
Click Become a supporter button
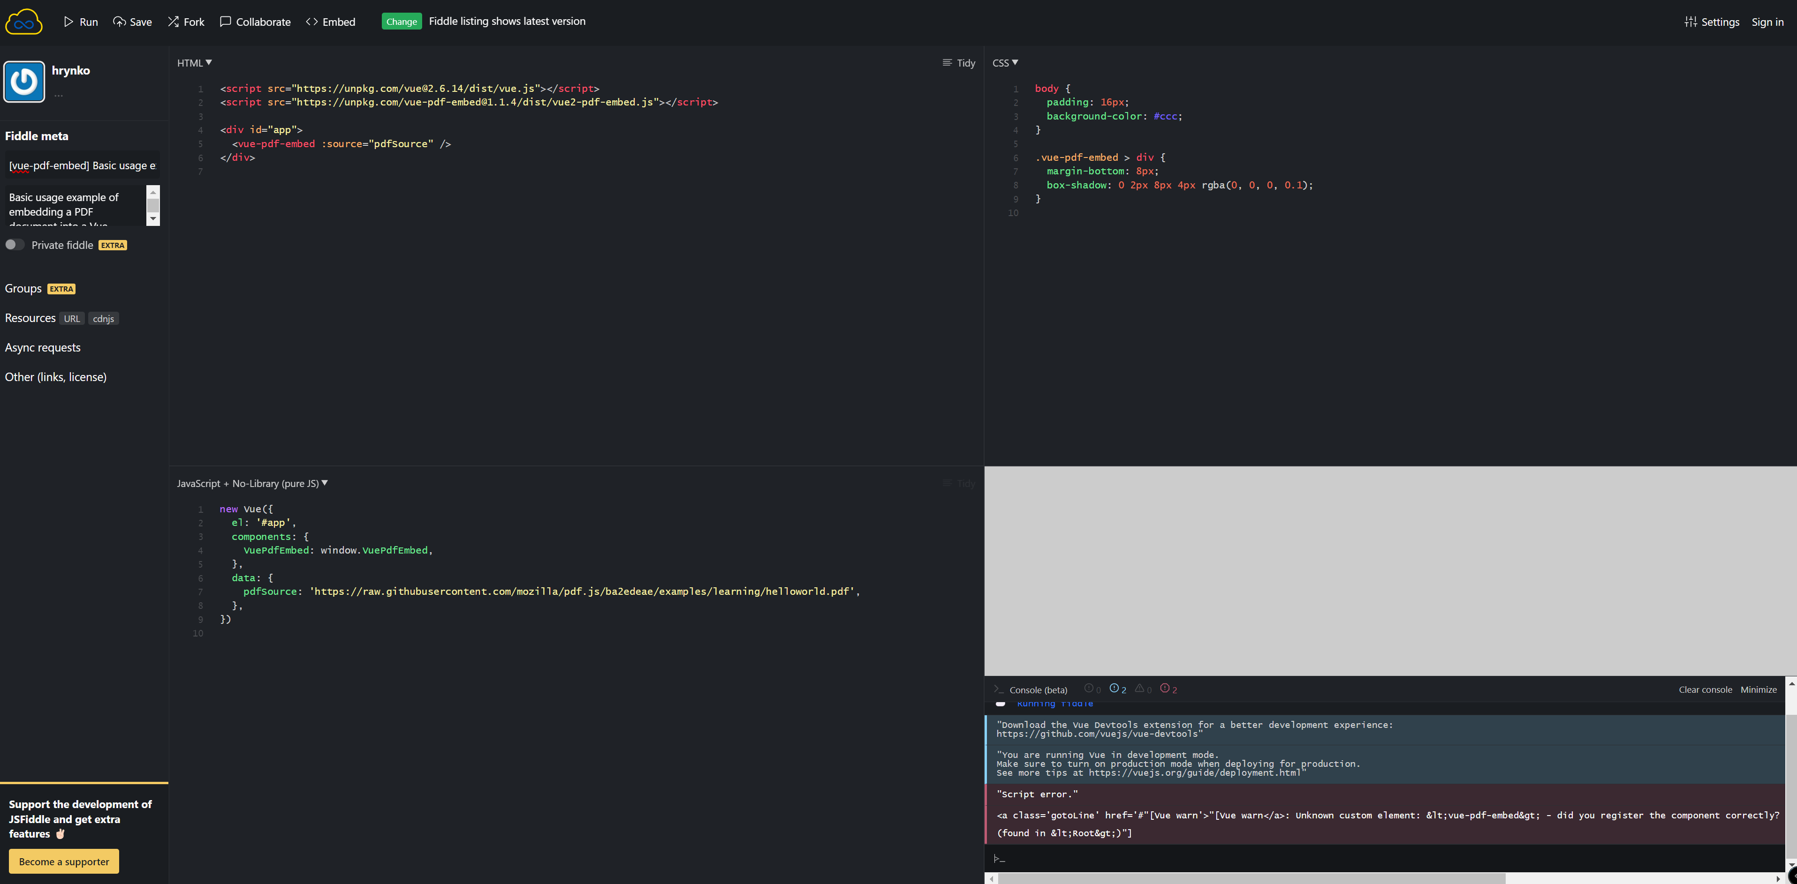point(63,861)
